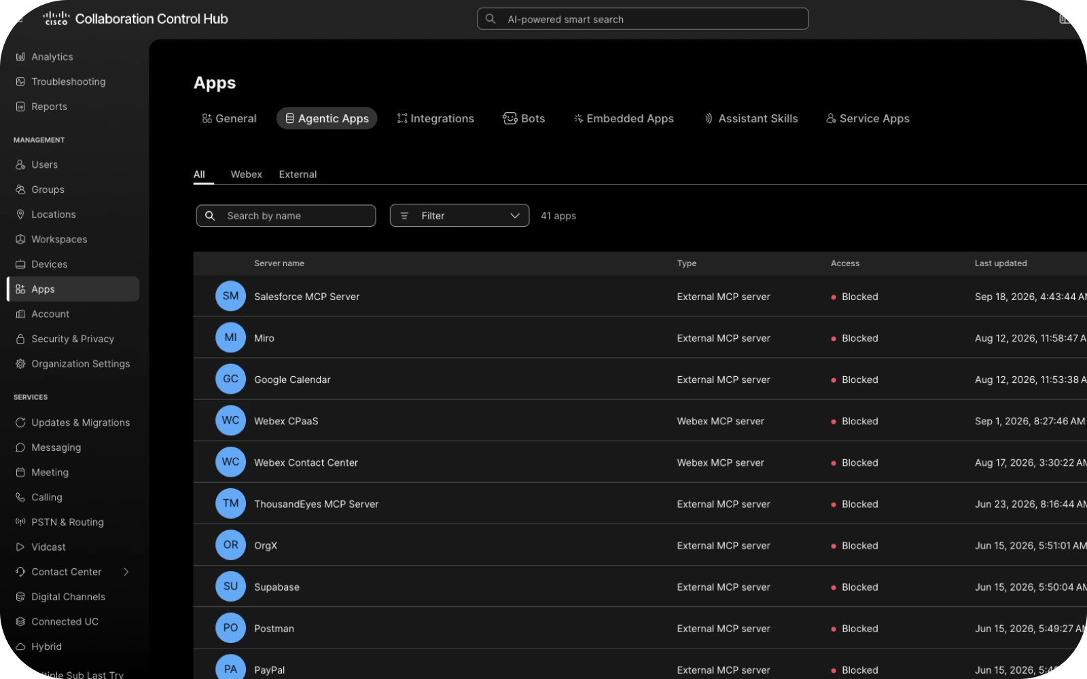The width and height of the screenshot is (1087, 679).
Task: Open the Webex CPaaS entry
Action: point(640,420)
